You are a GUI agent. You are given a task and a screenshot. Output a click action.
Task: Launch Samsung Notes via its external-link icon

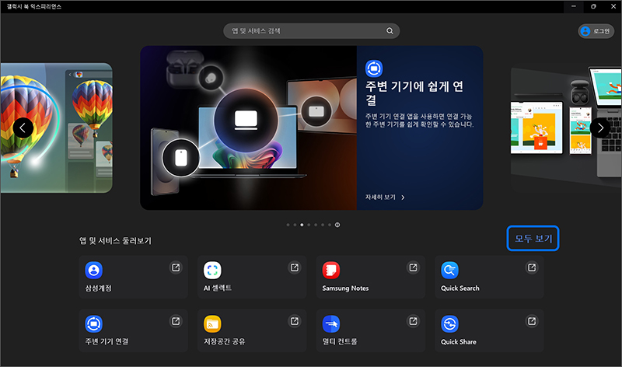point(413,267)
